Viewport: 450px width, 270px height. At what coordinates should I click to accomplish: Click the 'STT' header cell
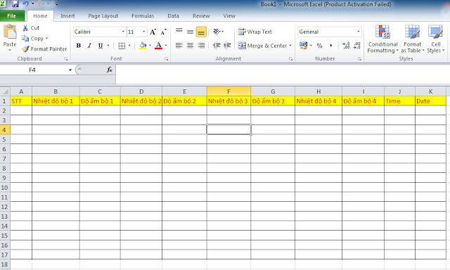(21, 101)
